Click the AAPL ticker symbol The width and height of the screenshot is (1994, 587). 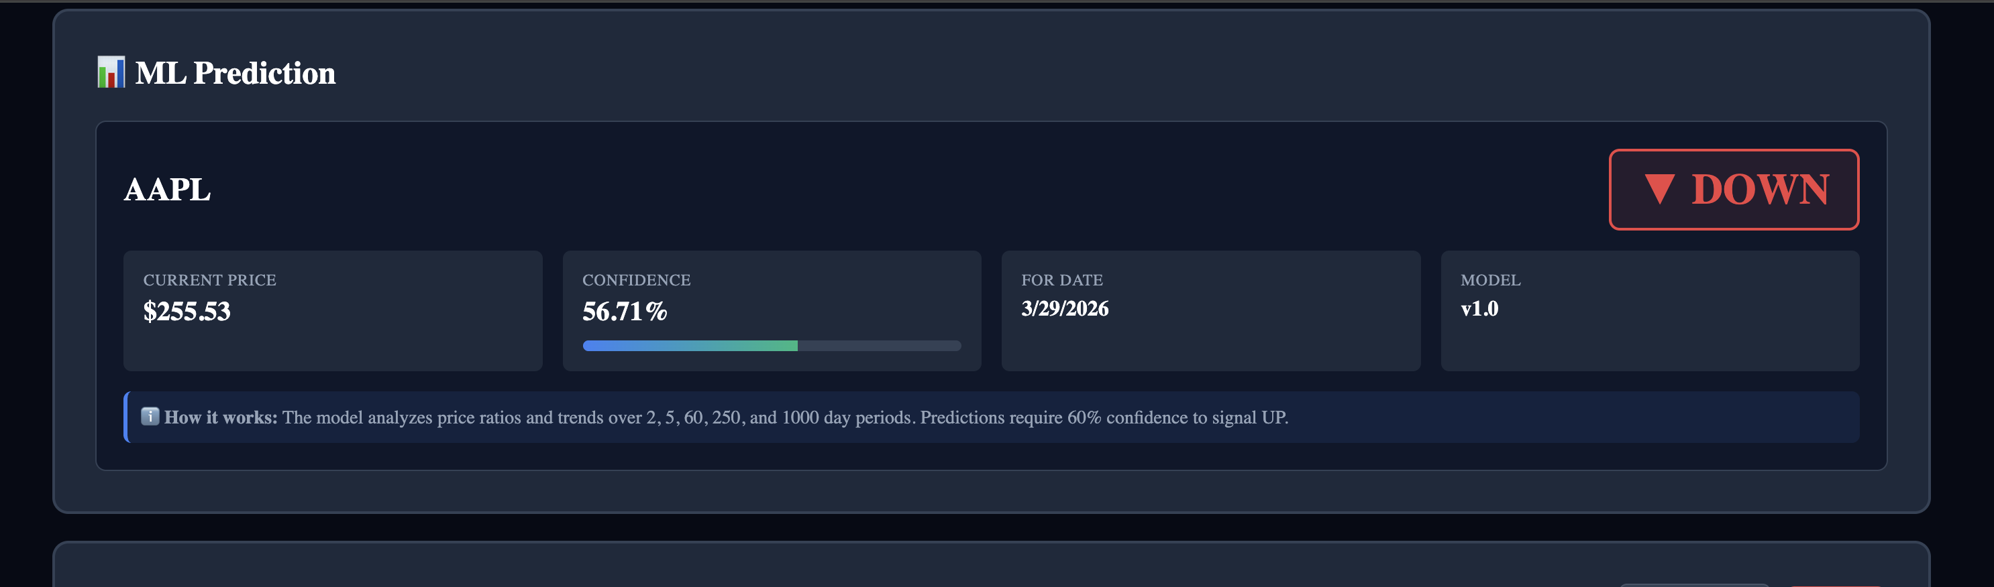pyautogui.click(x=167, y=190)
